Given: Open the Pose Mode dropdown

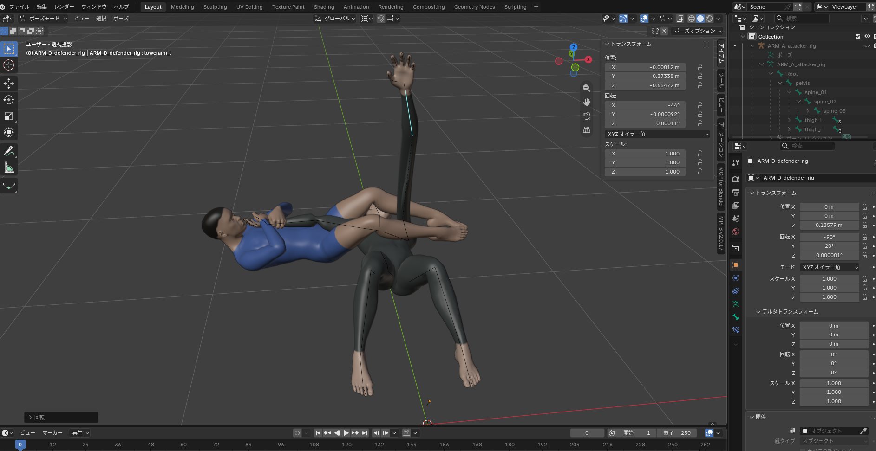Looking at the screenshot, I should coord(43,19).
